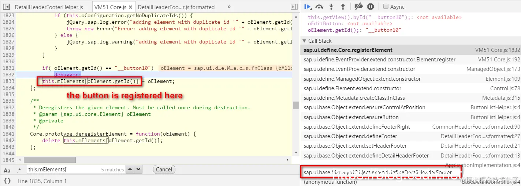The height and width of the screenshot is (186, 521).
Task: Select the defineFooterRight stack frame
Action: (410, 127)
